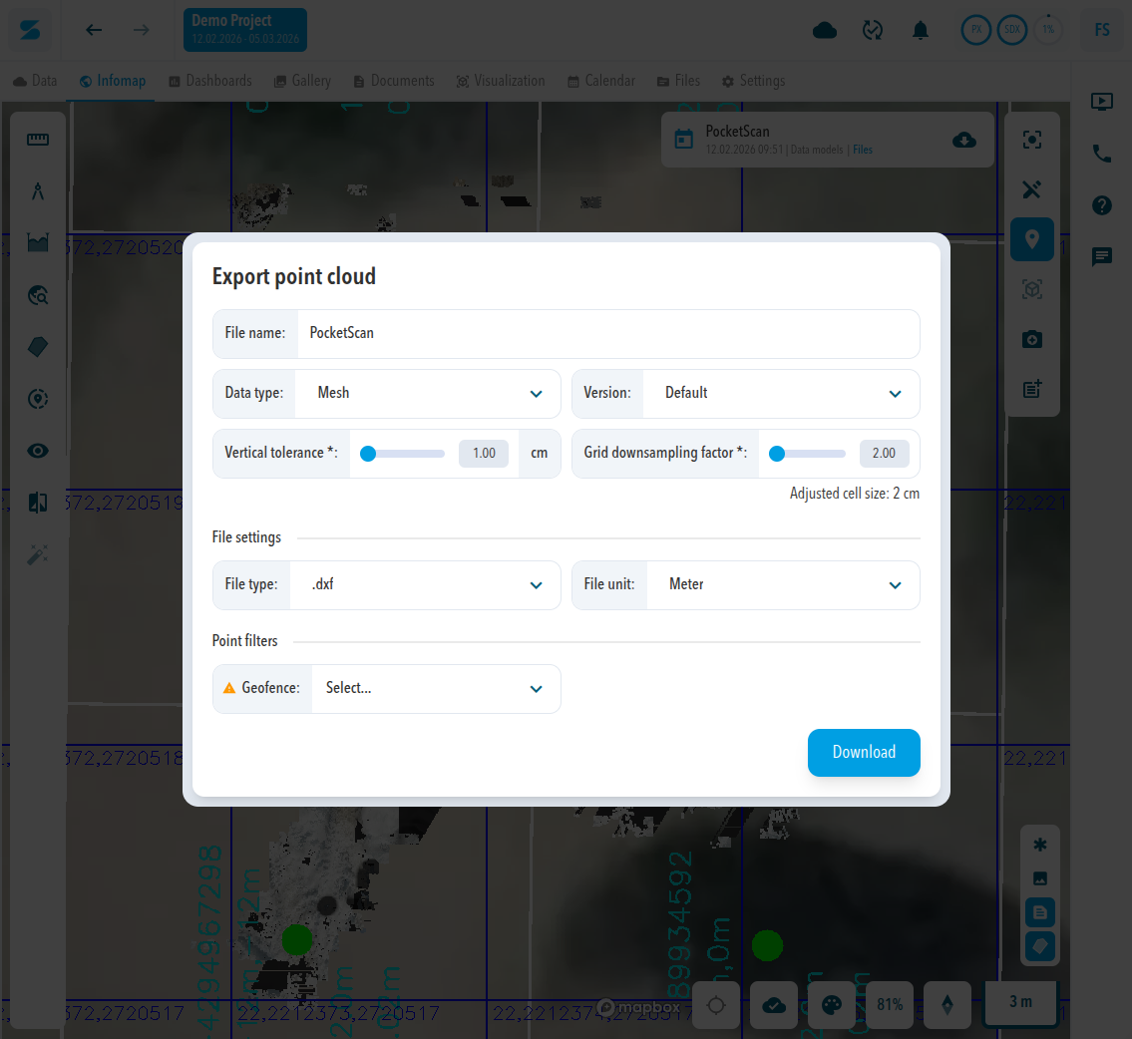Open the Visualization tab
Viewport: 1132px width, 1039px height.
(x=501, y=81)
